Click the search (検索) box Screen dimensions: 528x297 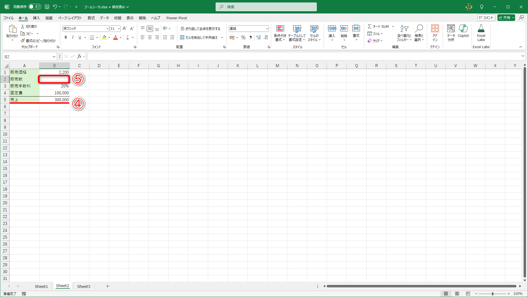coord(266,7)
